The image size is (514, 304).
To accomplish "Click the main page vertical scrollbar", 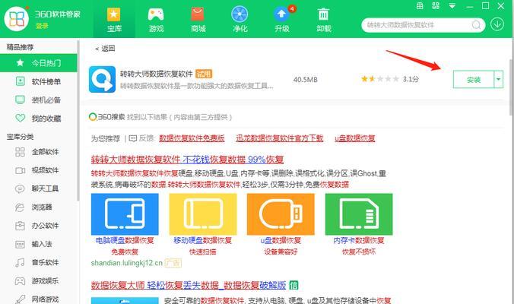I will [x=511, y=87].
